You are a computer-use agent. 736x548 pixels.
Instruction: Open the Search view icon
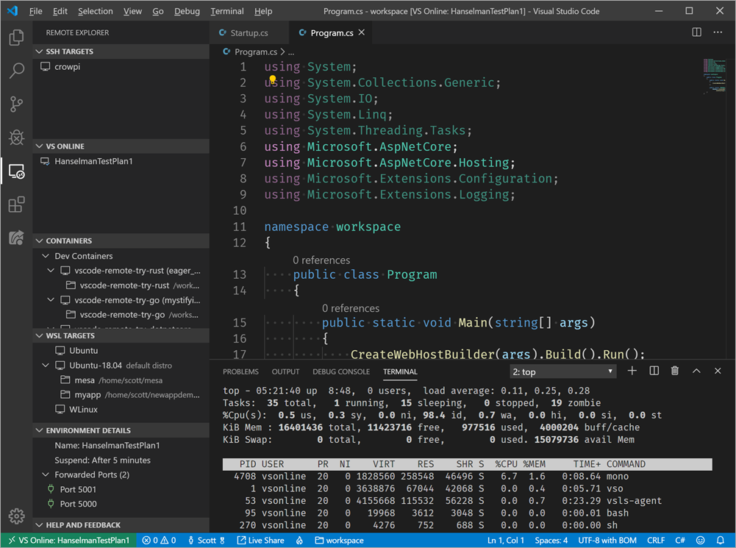tap(16, 71)
